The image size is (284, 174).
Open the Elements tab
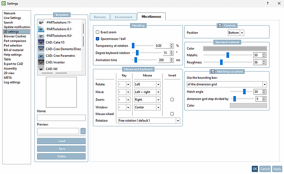(x=100, y=17)
